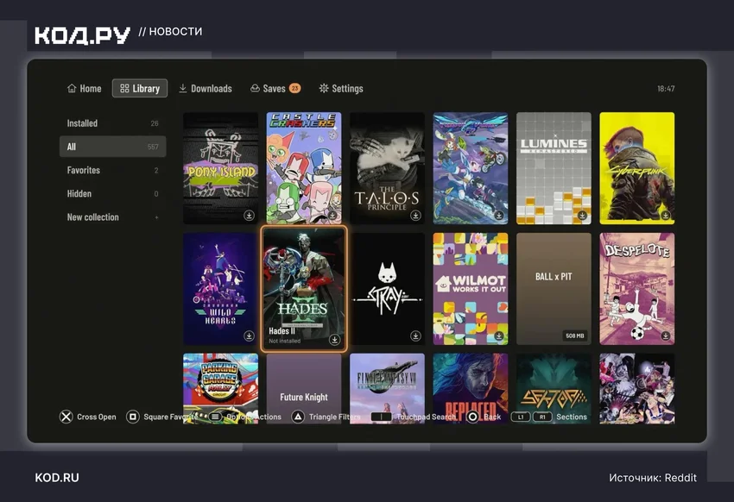Screen dimensions: 734x502
Task: Click the KOD.RU footer link
Action: (57, 477)
